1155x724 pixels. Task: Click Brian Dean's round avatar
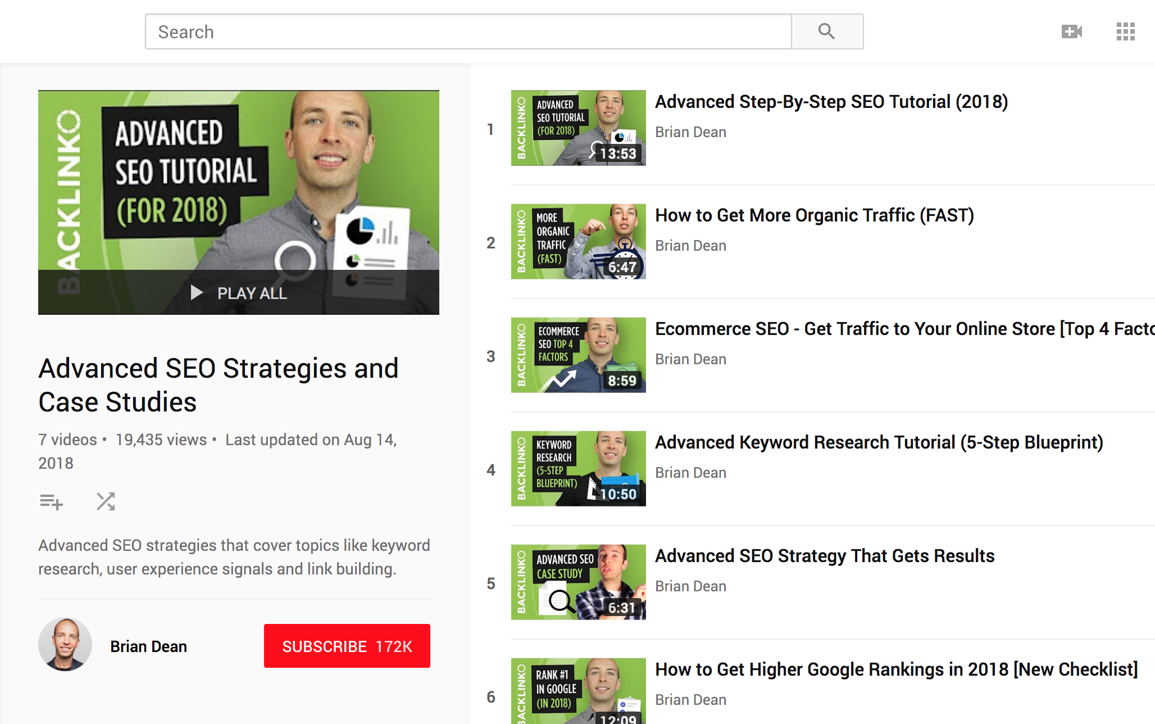click(65, 644)
